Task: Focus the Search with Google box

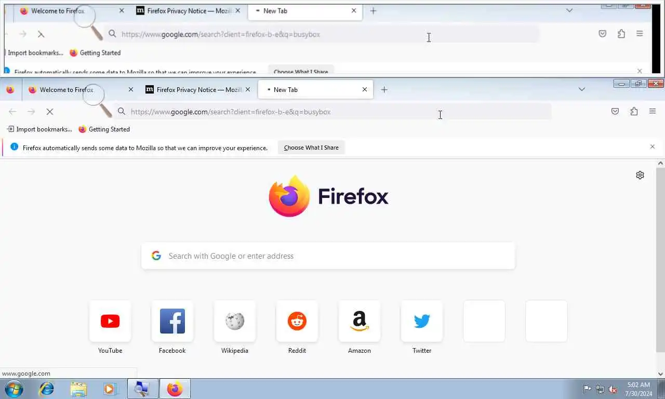Action: pyautogui.click(x=328, y=256)
